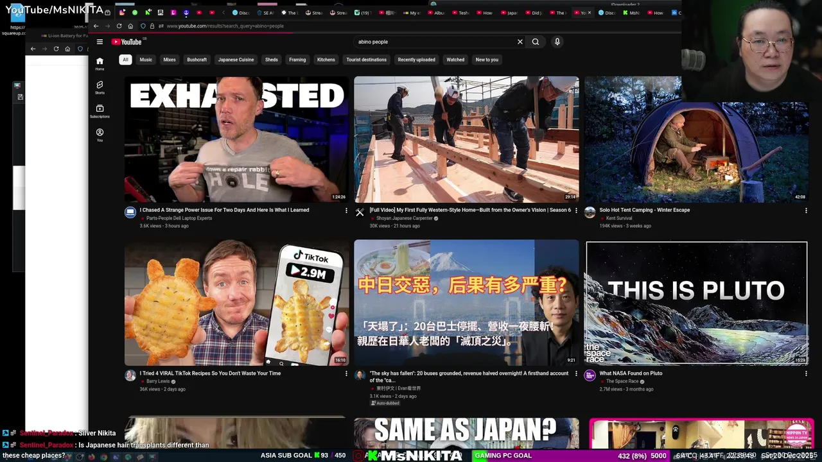This screenshot has height=462, width=822.
Task: Switch to the SE browser tab
Action: (265, 13)
